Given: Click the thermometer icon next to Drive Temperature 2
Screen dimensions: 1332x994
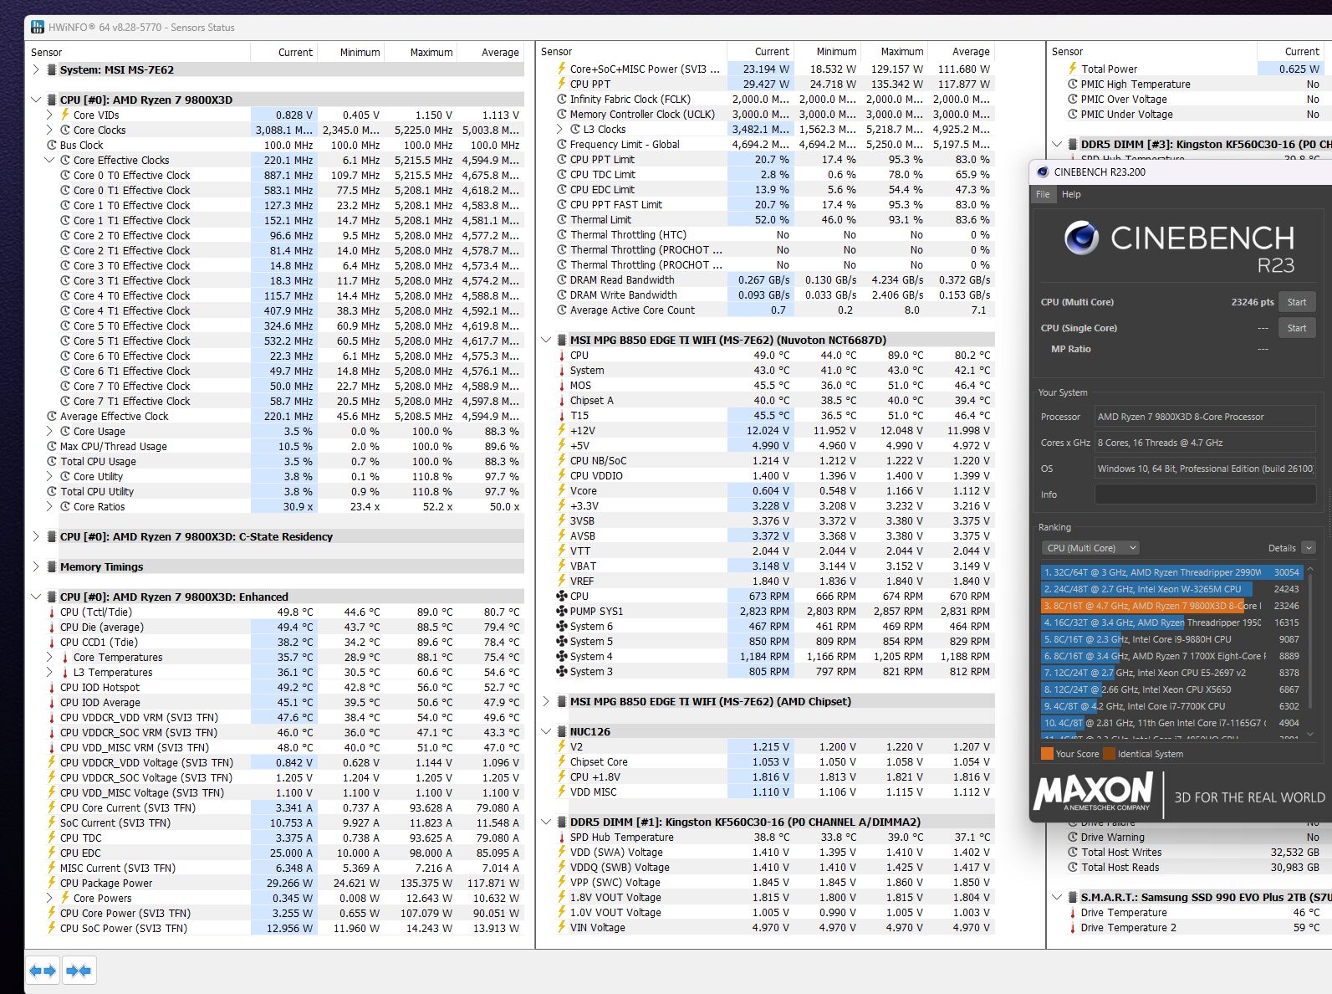Looking at the screenshot, I should tap(1073, 928).
